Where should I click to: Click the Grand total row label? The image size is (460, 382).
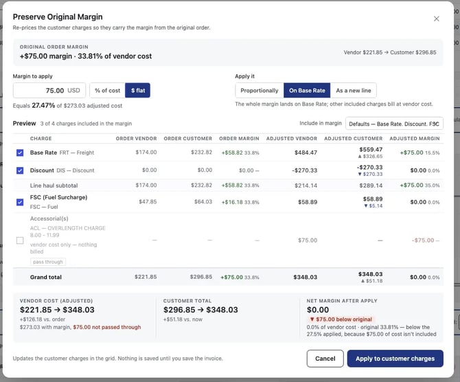(46, 277)
